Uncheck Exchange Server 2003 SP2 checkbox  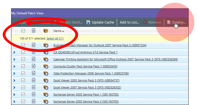pos(23,101)
